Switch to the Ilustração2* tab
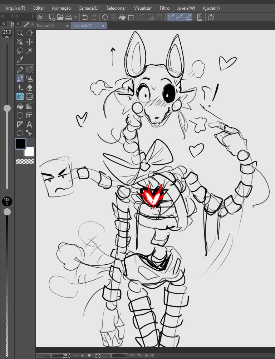The width and height of the screenshot is (275, 359). coord(89,26)
